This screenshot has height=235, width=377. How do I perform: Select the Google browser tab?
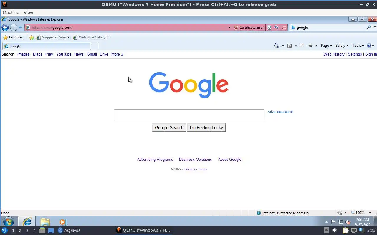click(46, 46)
